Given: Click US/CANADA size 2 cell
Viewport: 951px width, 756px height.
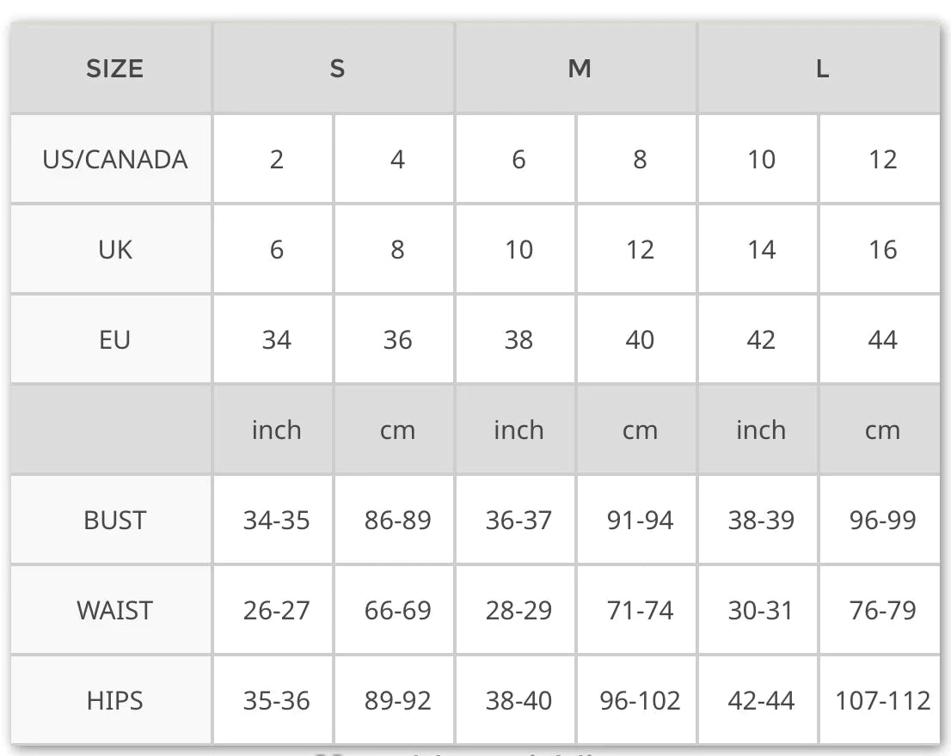Looking at the screenshot, I should 276,160.
